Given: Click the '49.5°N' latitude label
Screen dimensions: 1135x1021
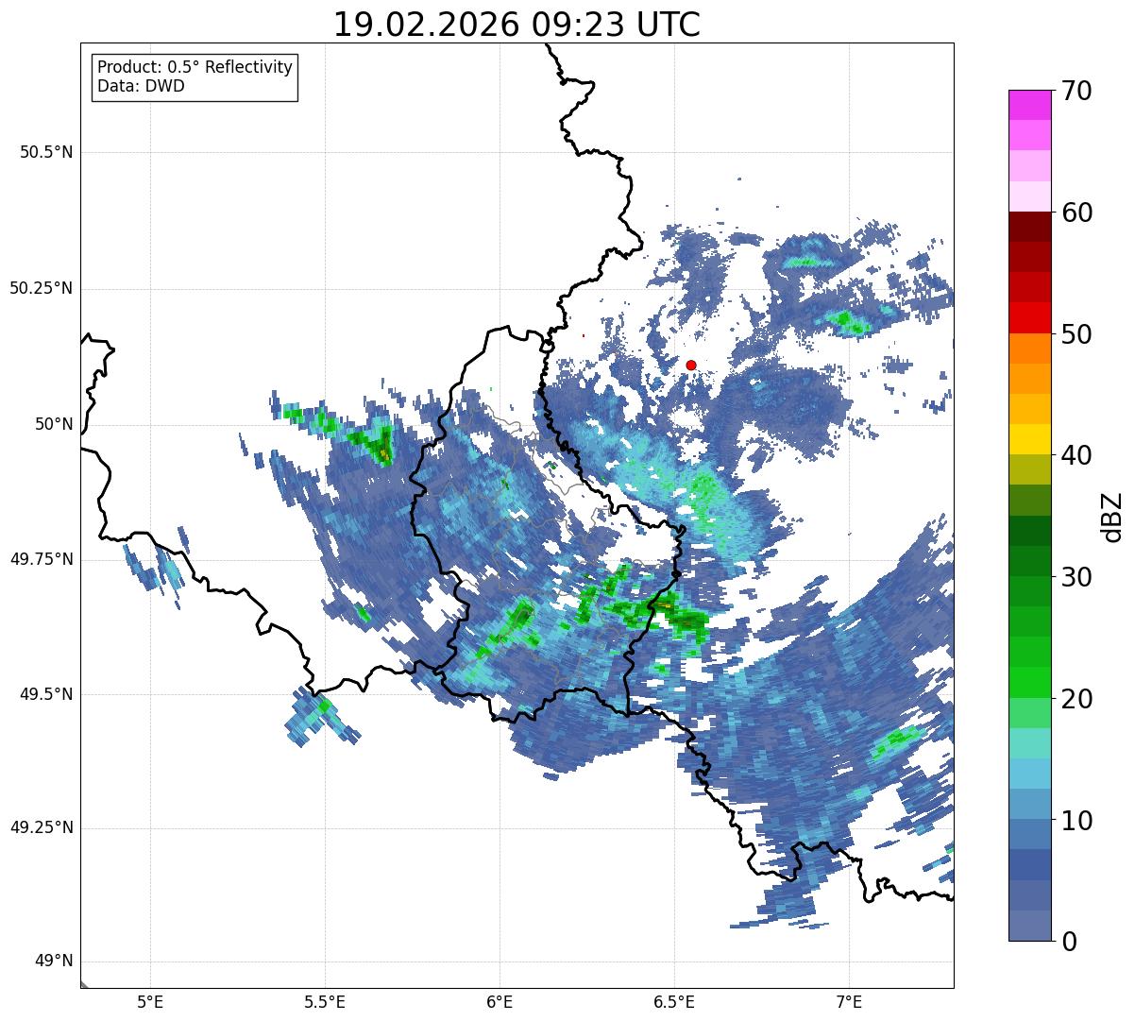Looking at the screenshot, I should click(x=45, y=694).
